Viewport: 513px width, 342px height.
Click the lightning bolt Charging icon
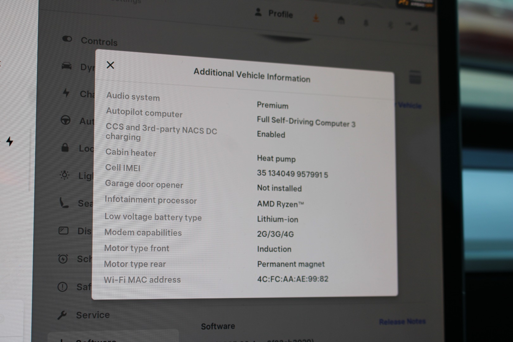66,93
